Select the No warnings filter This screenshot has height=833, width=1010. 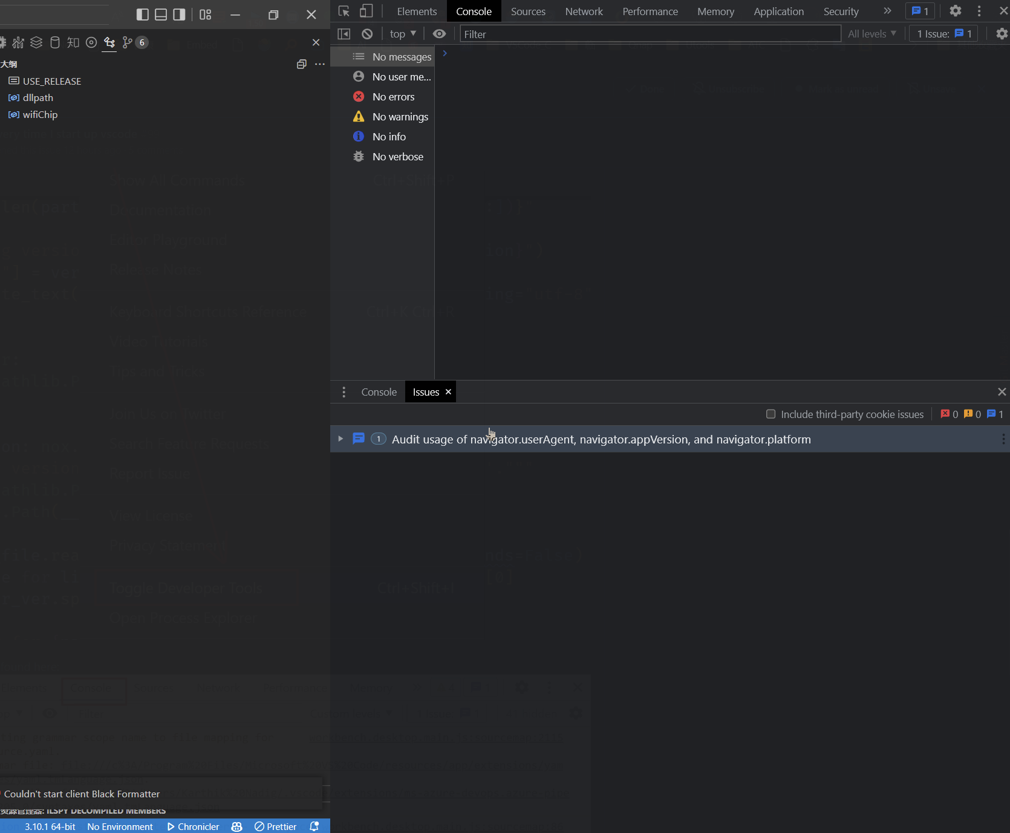point(382,117)
